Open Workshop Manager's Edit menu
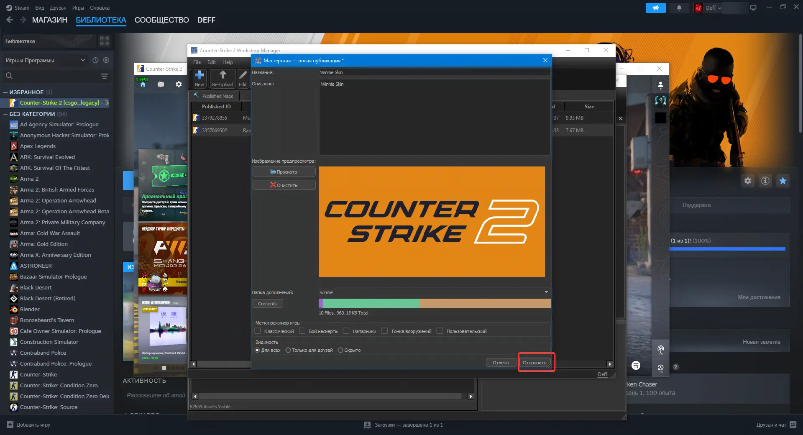The image size is (803, 435). pos(212,62)
